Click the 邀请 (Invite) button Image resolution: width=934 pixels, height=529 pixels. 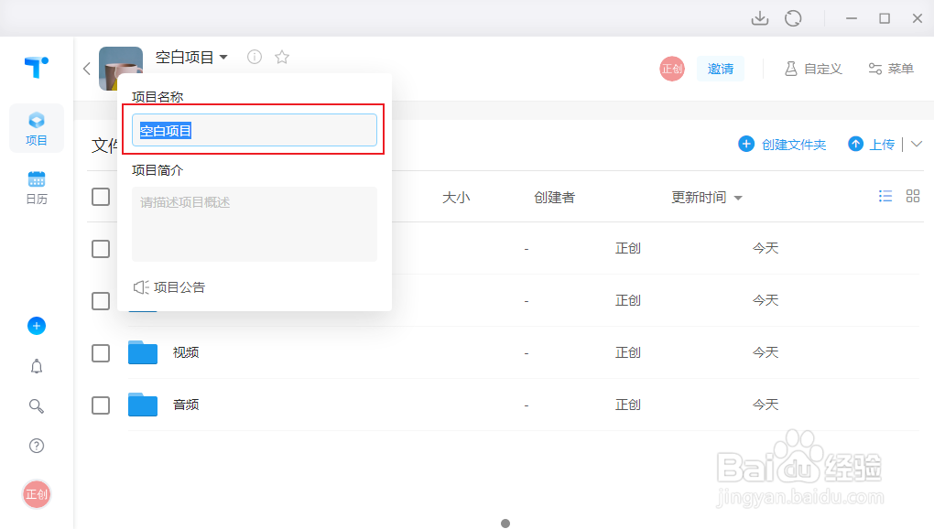[721, 68]
